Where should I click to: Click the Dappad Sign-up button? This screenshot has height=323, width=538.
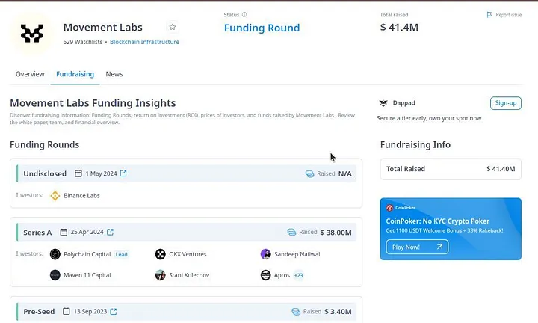point(506,103)
